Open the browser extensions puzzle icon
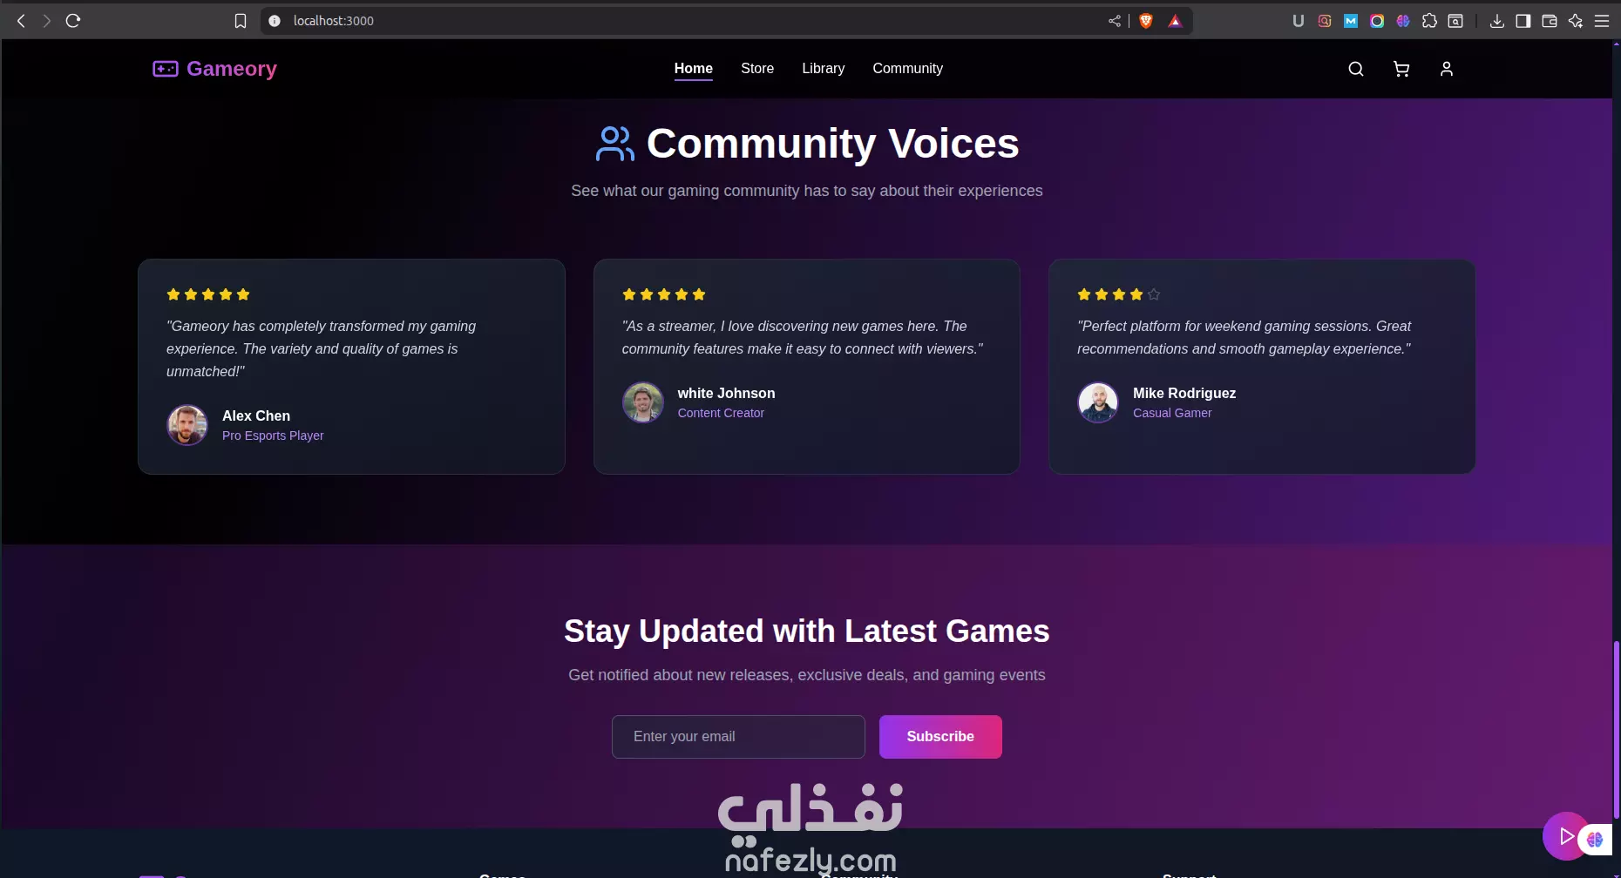 click(x=1429, y=21)
